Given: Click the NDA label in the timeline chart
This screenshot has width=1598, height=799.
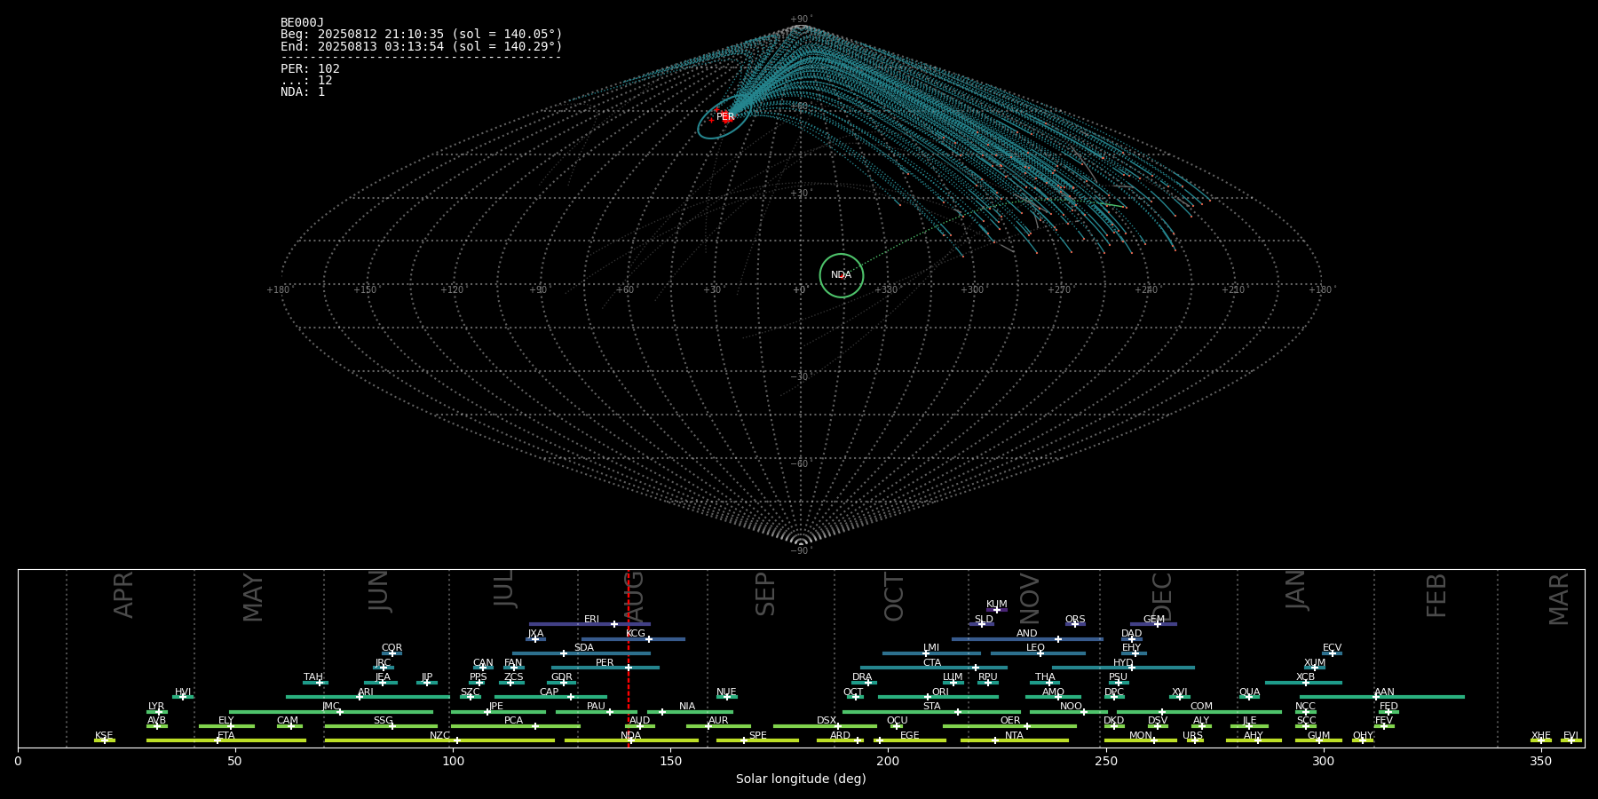Looking at the screenshot, I should pyautogui.click(x=631, y=736).
